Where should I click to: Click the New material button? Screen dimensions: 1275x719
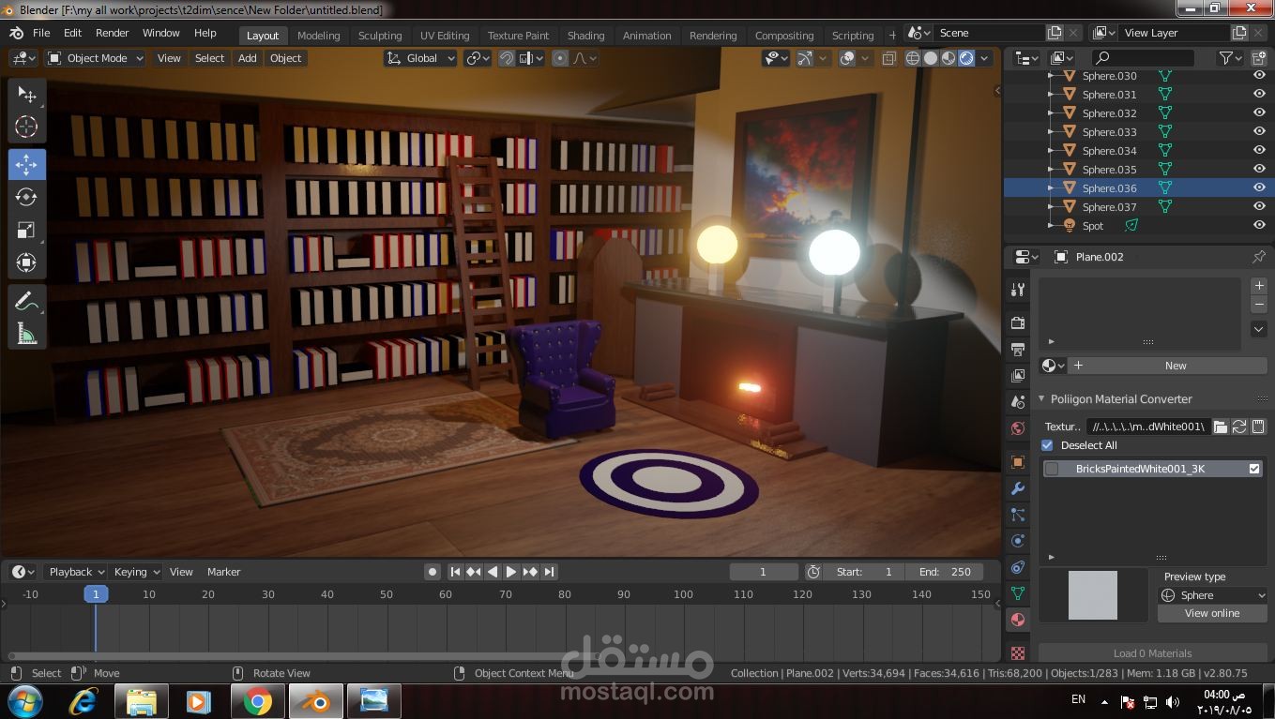[x=1167, y=366]
